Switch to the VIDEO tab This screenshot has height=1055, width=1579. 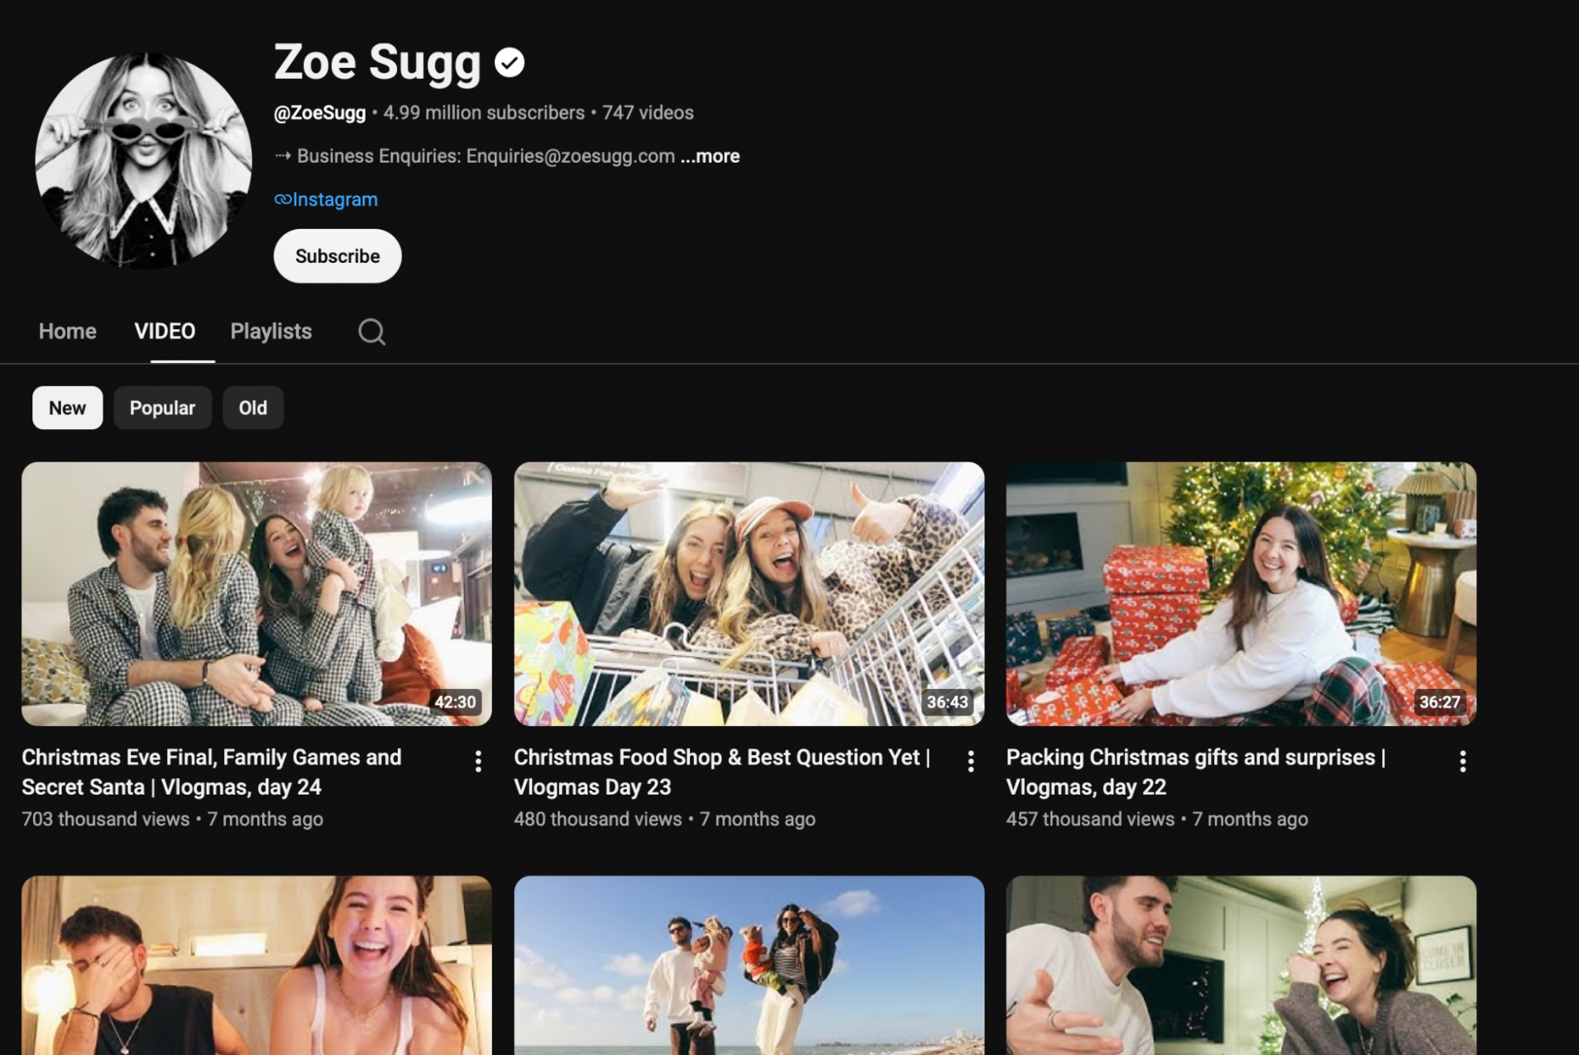[x=164, y=331]
